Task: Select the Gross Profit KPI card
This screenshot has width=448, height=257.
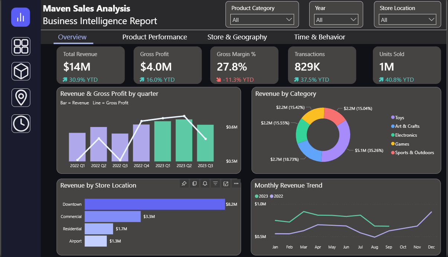Action: click(167, 65)
